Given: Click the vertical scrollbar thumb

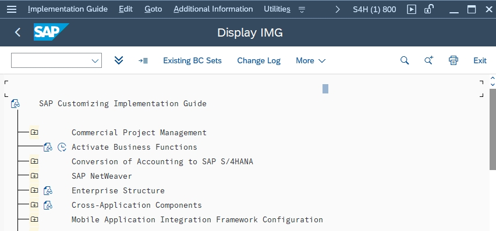Looking at the screenshot, I should pyautogui.click(x=493, y=129).
